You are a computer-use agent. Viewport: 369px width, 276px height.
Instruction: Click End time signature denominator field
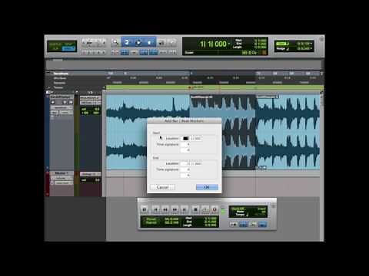pos(185,176)
